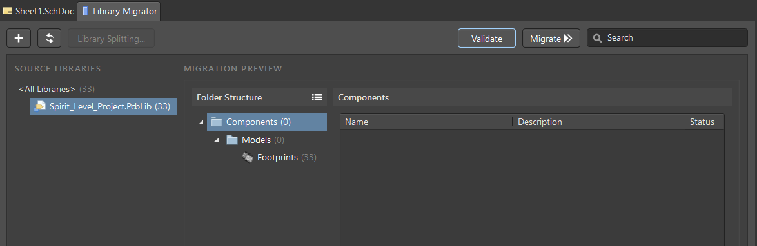Collapse the Components folder node
757x246 pixels.
[201, 122]
